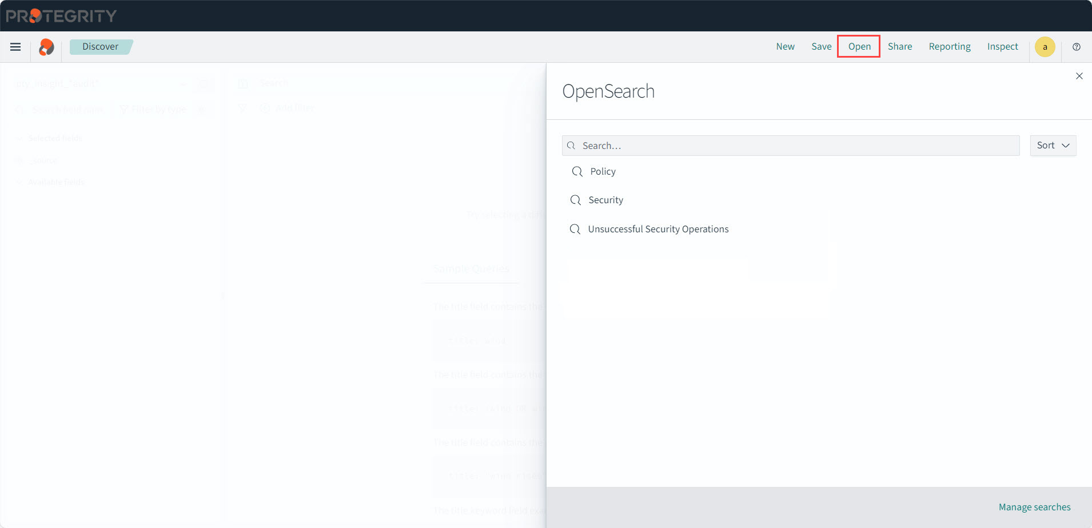Open the hamburger navigation menu

(15, 47)
